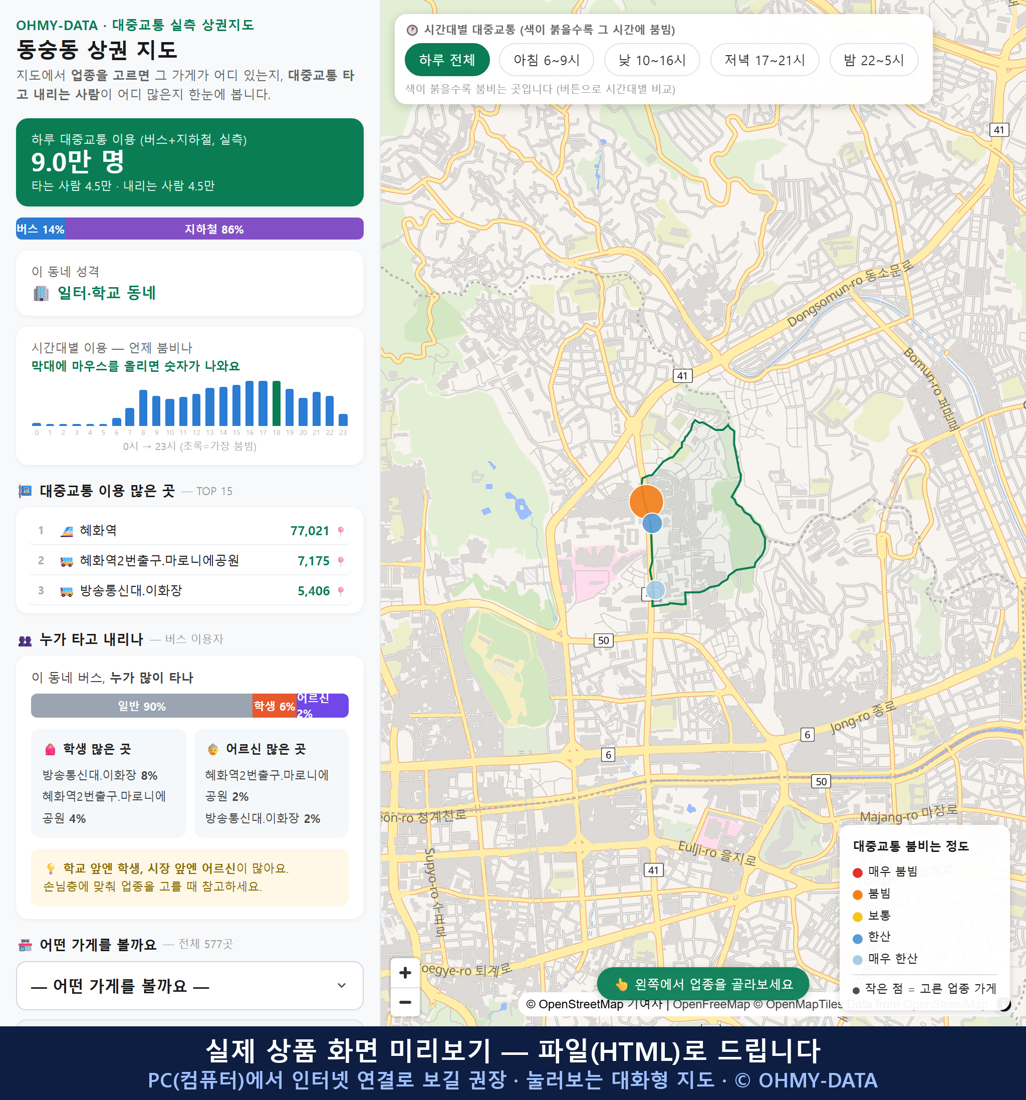Click the yellow 보통 legend dot
Image resolution: width=1026 pixels, height=1100 pixels.
point(858,917)
